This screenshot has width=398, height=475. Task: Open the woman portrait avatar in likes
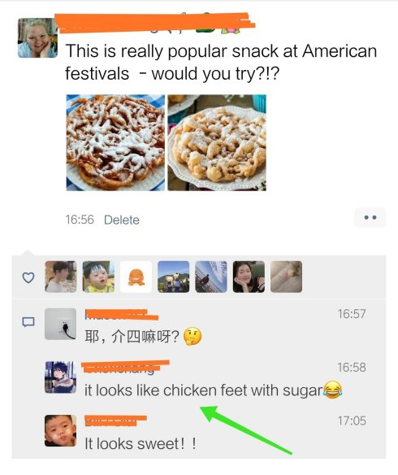click(249, 277)
